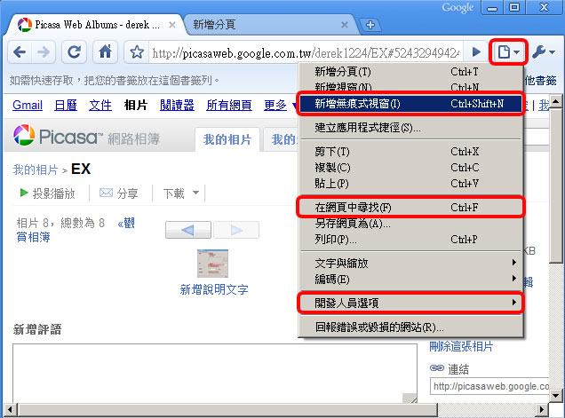
Task: Open the Gmail link
Action: [28, 105]
